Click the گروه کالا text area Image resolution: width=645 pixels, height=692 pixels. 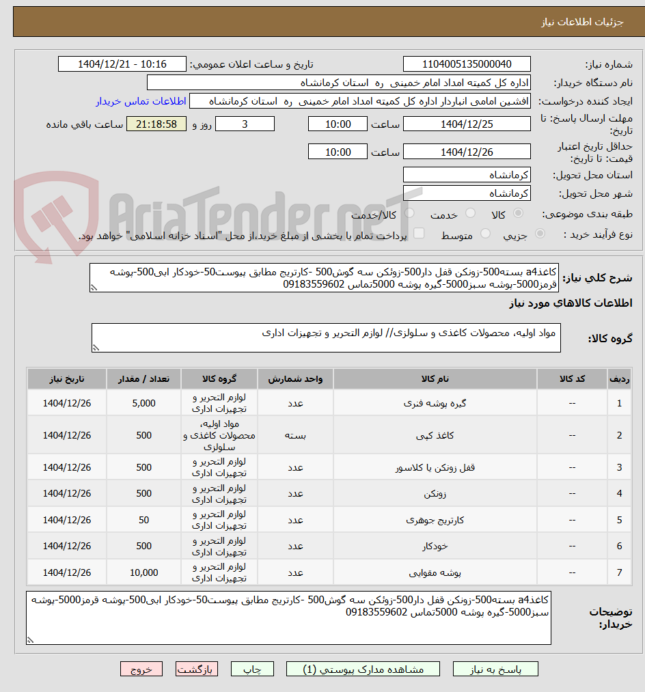click(x=326, y=337)
